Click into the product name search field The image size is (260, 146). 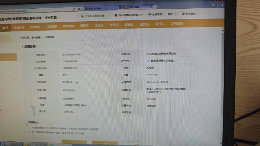click(93, 16)
